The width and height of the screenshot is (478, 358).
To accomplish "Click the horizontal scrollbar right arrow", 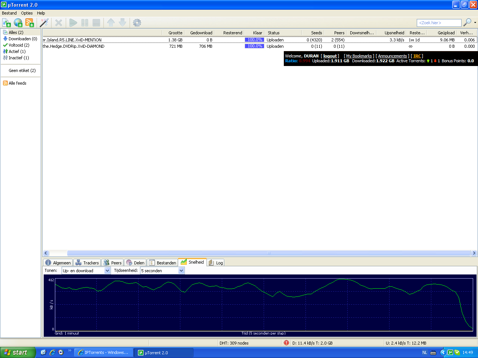I will (x=474, y=253).
